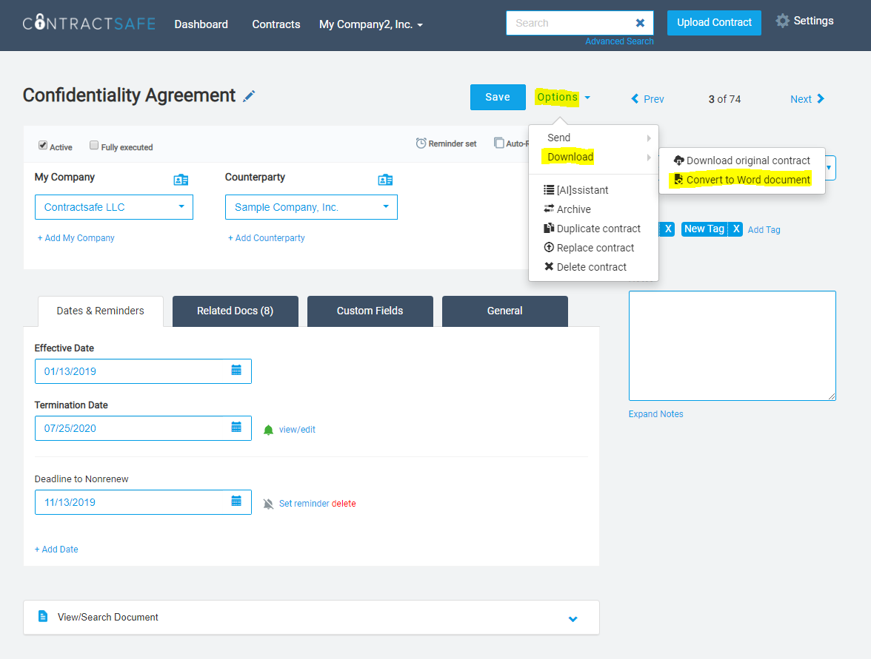Select Replace contract option
871x659 pixels.
[x=593, y=248]
